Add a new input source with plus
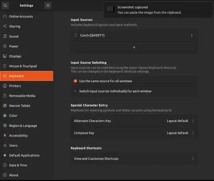Screen dimensions: 214x181 pyautogui.click(x=134, y=48)
